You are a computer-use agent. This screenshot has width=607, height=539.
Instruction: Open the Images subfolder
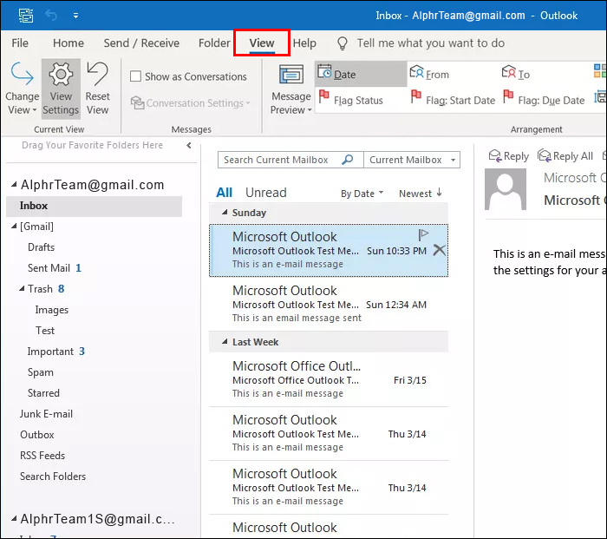51,310
